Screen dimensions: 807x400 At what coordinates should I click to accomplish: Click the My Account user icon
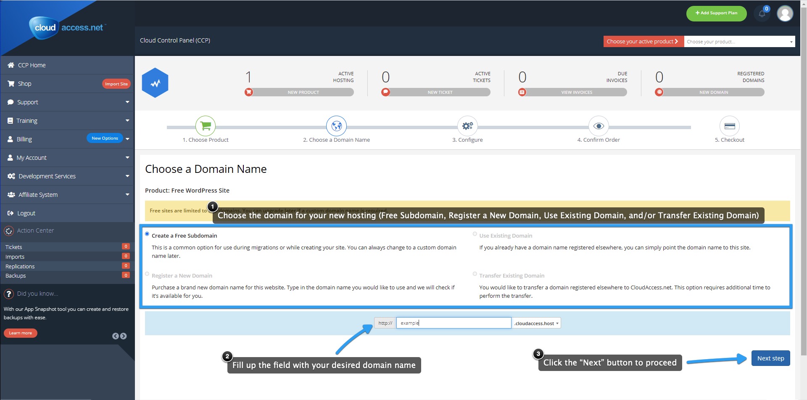[10, 158]
